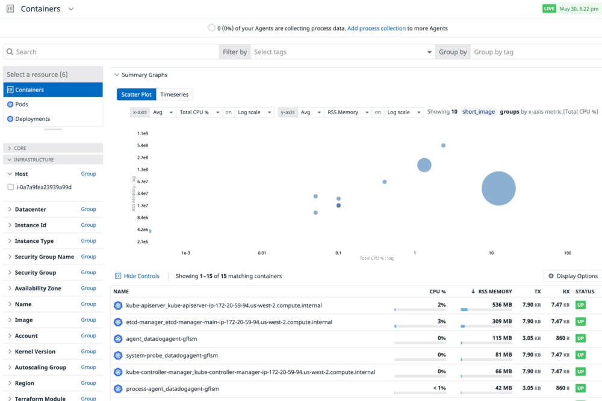
Task: Collapse the INFRASTRUCTURE facet section
Action: coord(53,159)
